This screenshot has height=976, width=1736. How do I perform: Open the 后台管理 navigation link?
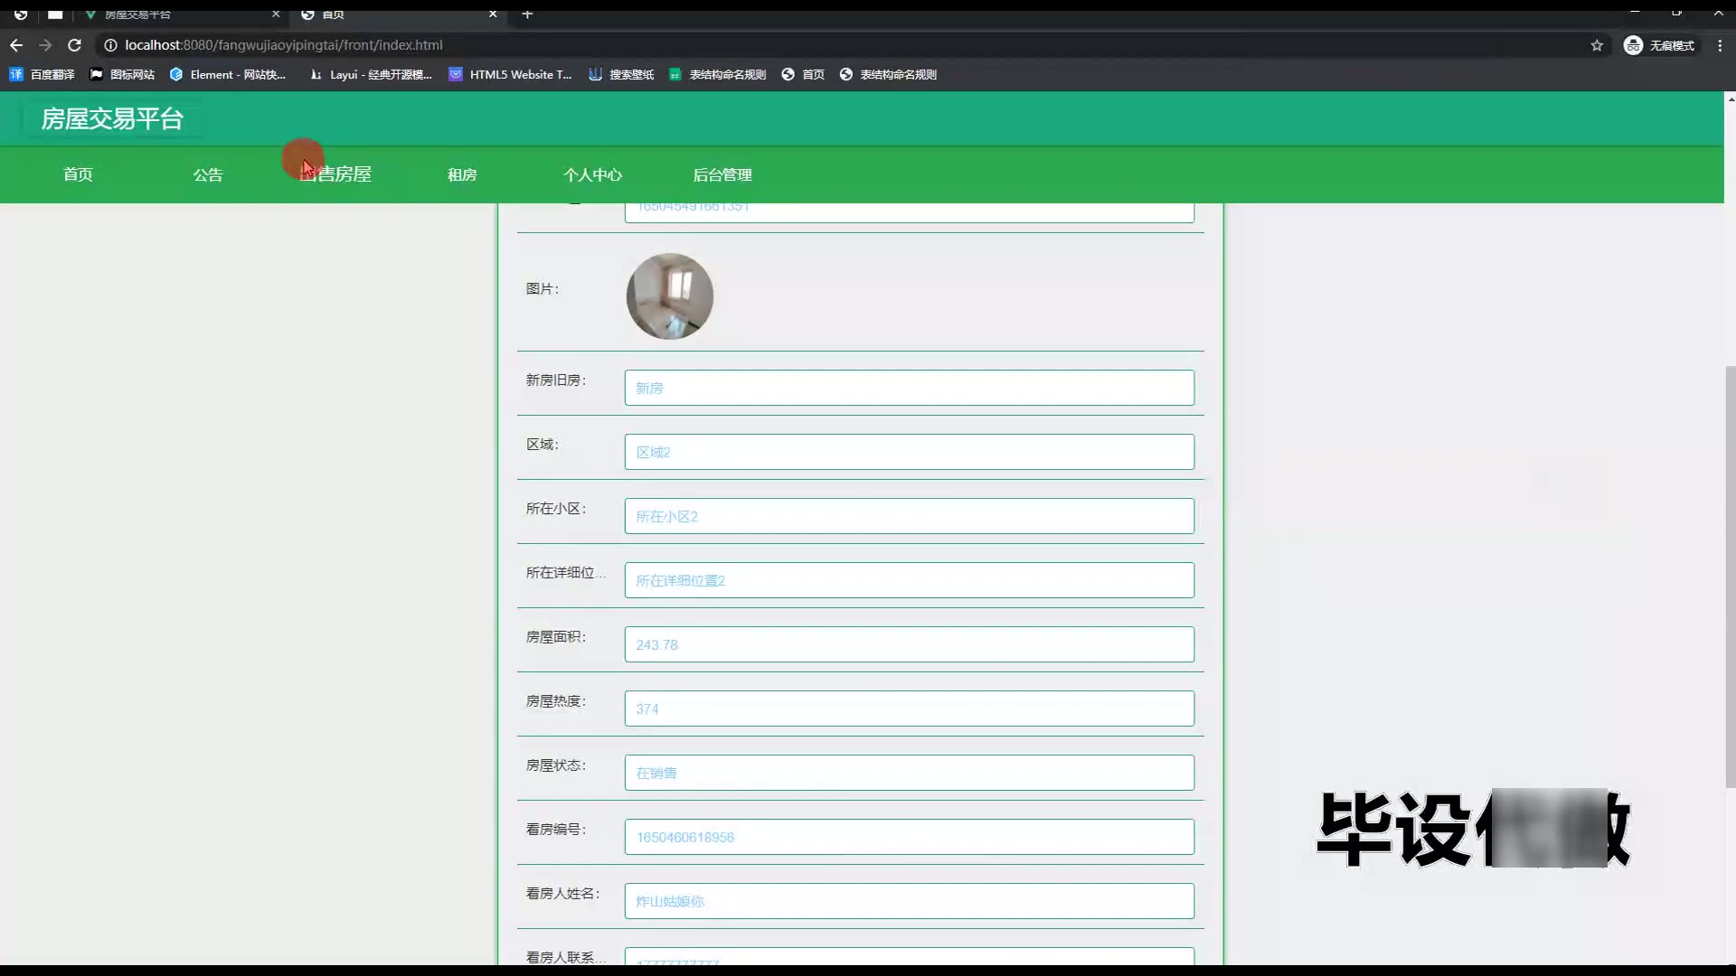click(722, 174)
